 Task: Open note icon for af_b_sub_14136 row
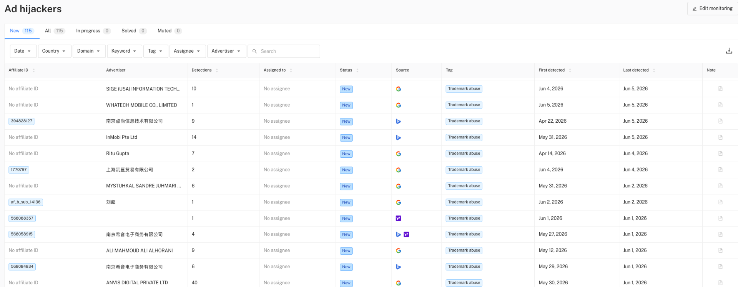(x=720, y=202)
